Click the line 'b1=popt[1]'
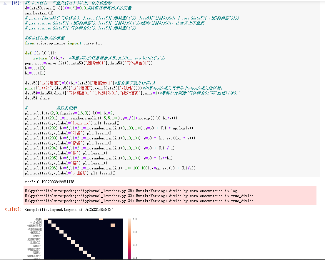325x260 pixels. click(x=35, y=73)
